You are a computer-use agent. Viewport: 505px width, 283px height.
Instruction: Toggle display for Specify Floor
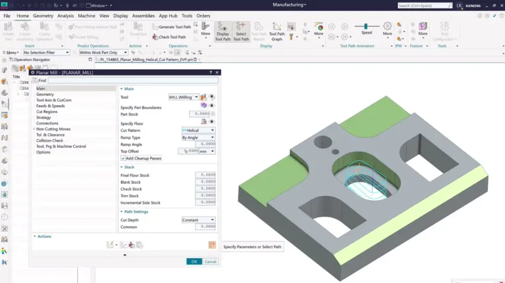[211, 121]
